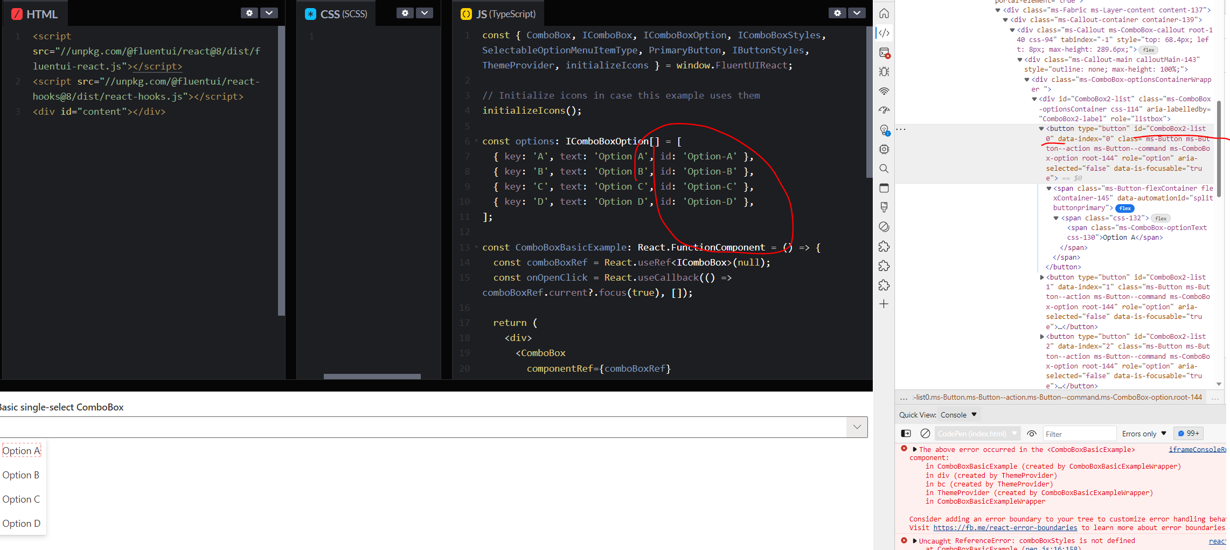Expand the JS editor dropdown chevron
The height and width of the screenshot is (550, 1230).
click(857, 13)
